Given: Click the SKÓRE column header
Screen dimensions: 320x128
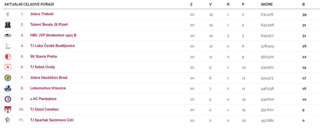Looking at the screenshot, I should click(267, 4).
